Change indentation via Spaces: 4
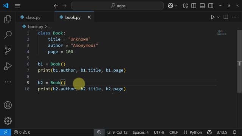Image resolution: width=242 pixels, height=136 pixels. tap(141, 132)
